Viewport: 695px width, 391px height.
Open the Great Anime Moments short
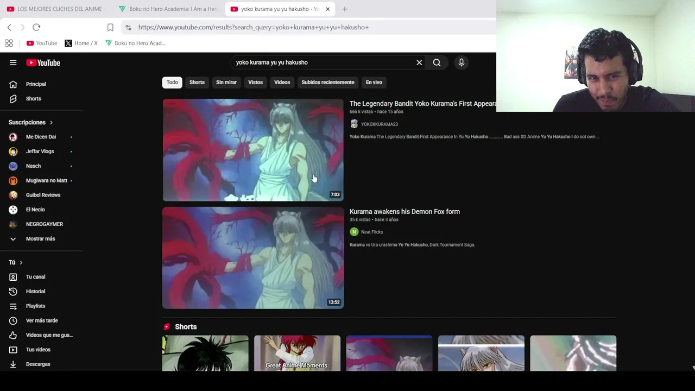(297, 354)
